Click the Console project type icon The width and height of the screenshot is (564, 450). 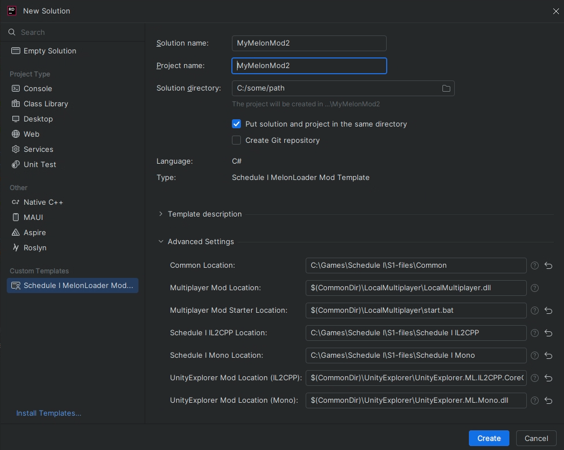(x=15, y=88)
